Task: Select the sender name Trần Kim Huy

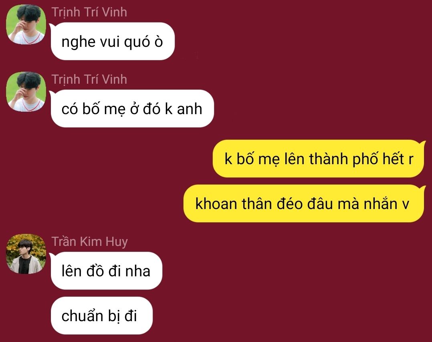Action: click(89, 241)
